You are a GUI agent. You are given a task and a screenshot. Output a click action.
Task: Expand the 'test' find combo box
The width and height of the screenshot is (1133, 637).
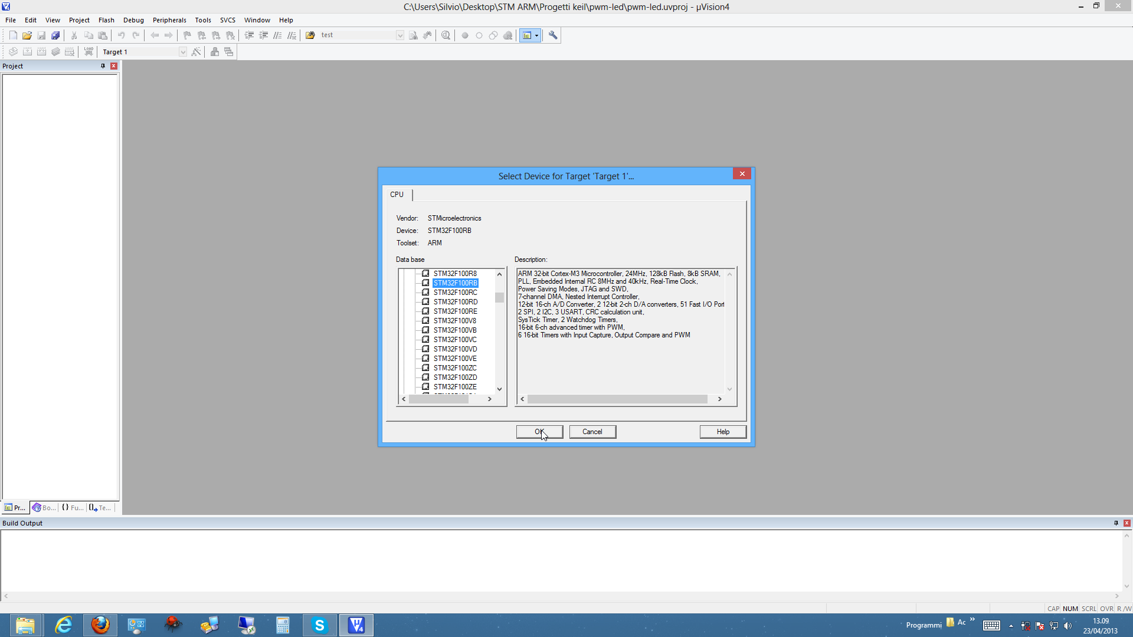point(400,35)
